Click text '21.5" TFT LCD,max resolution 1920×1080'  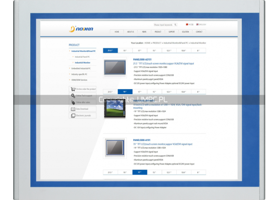(x=150, y=67)
